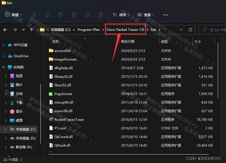Screen dimensions: 226x163
Task: Select the QtCore4.dll file
Action: [x=63, y=137]
